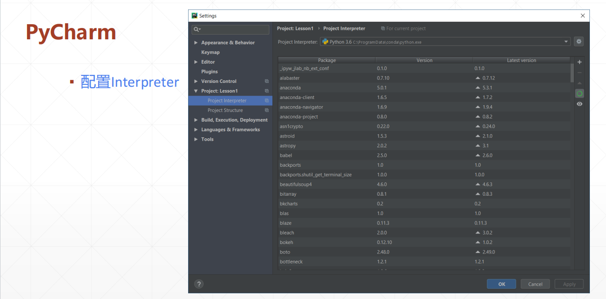Collapse the Project: Lesson1 section
The width and height of the screenshot is (606, 299).
[x=196, y=91]
